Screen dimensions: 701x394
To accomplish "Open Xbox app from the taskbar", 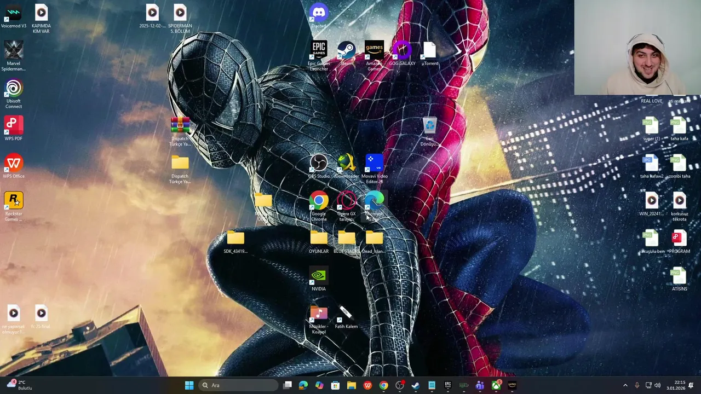I will click(496, 385).
